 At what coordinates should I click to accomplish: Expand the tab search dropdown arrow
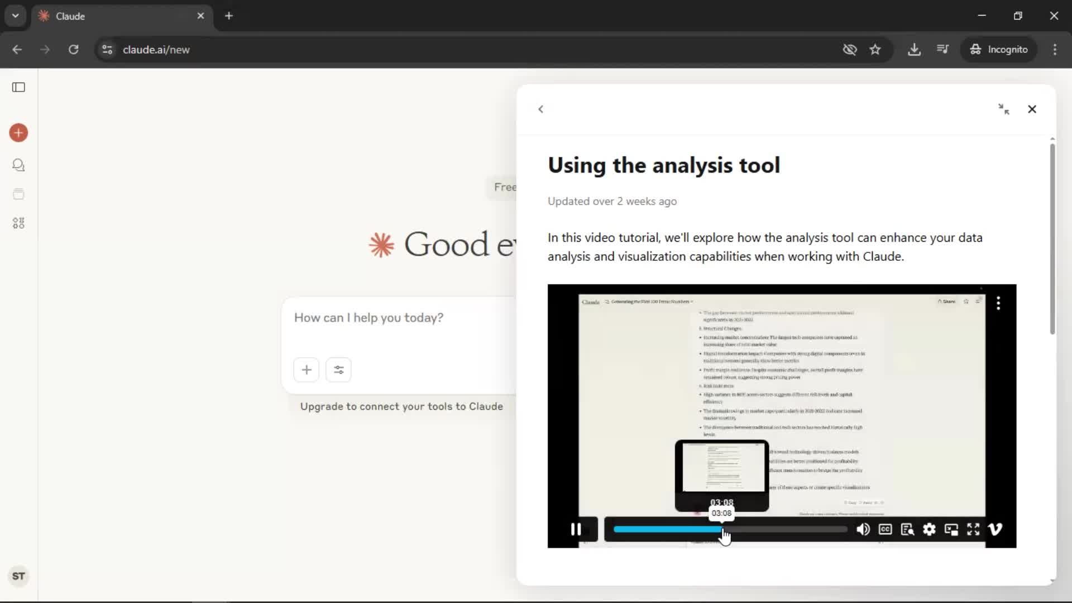pos(16,16)
